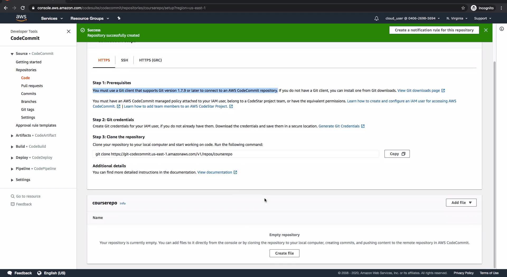Screen dimensions: 507x277
Task: Click the Go to resource search icon
Action: tap(12, 196)
